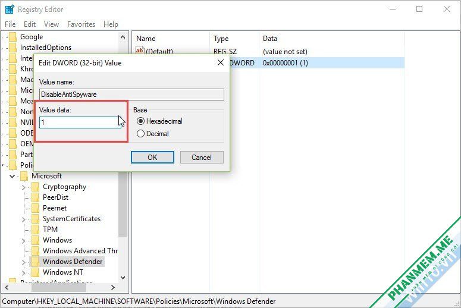Viewport: 461px width, 308px height.
Task: Click the Windows folder icon
Action: pos(35,240)
